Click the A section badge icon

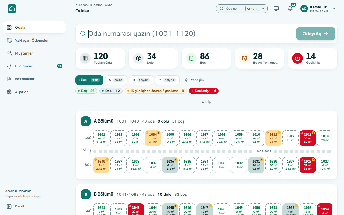[86, 121]
